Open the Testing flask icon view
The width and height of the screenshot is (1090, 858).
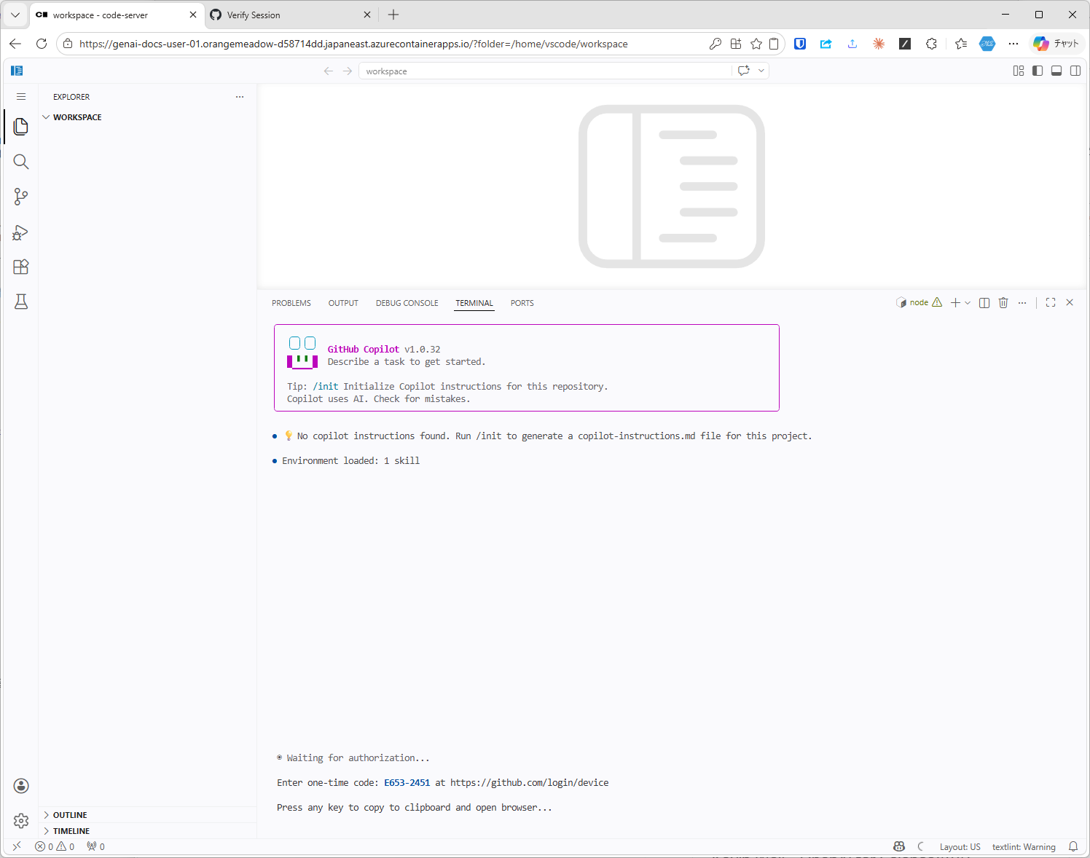21,302
